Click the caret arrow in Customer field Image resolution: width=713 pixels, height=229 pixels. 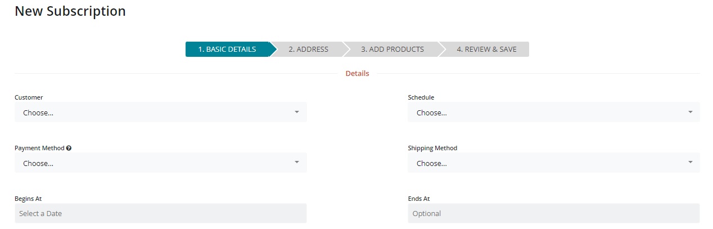pyautogui.click(x=297, y=112)
